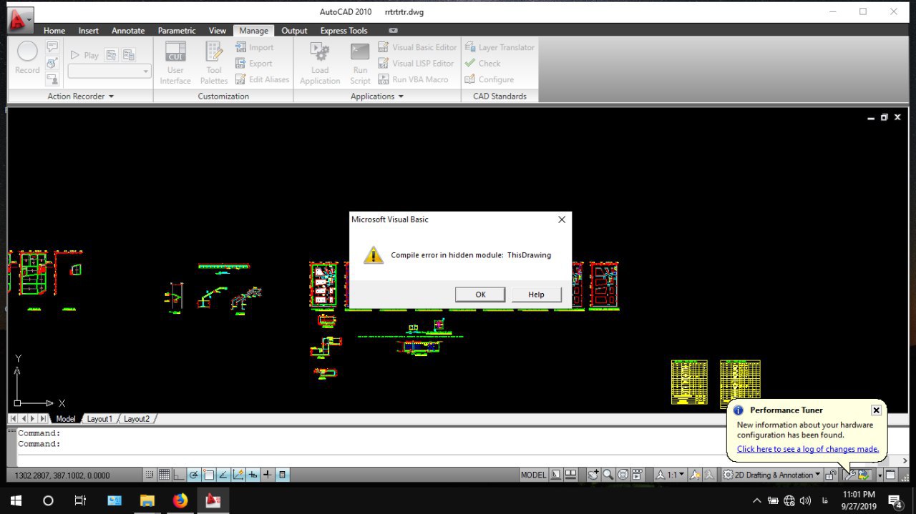Switch to the Model tab
Image resolution: width=916 pixels, height=514 pixels.
pos(65,419)
